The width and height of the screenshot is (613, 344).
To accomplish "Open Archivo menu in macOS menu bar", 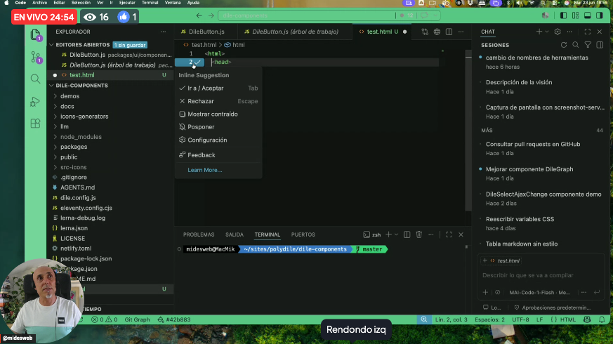I will tap(39, 3).
